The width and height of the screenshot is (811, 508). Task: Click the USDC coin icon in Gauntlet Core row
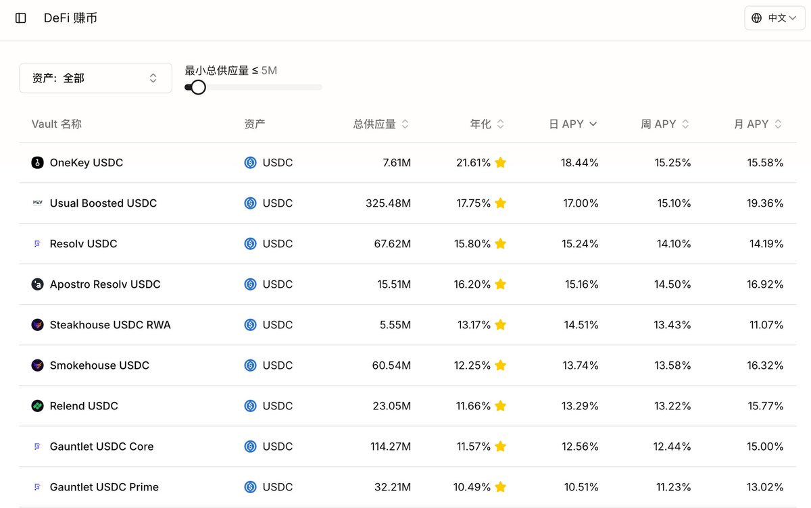pyautogui.click(x=251, y=447)
